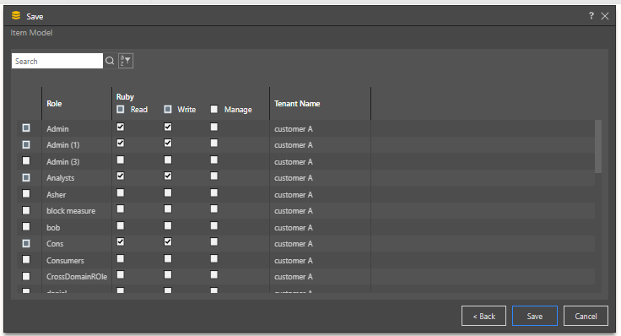This screenshot has width=621, height=336.
Task: Click the search magnifier icon
Action: [x=110, y=61]
